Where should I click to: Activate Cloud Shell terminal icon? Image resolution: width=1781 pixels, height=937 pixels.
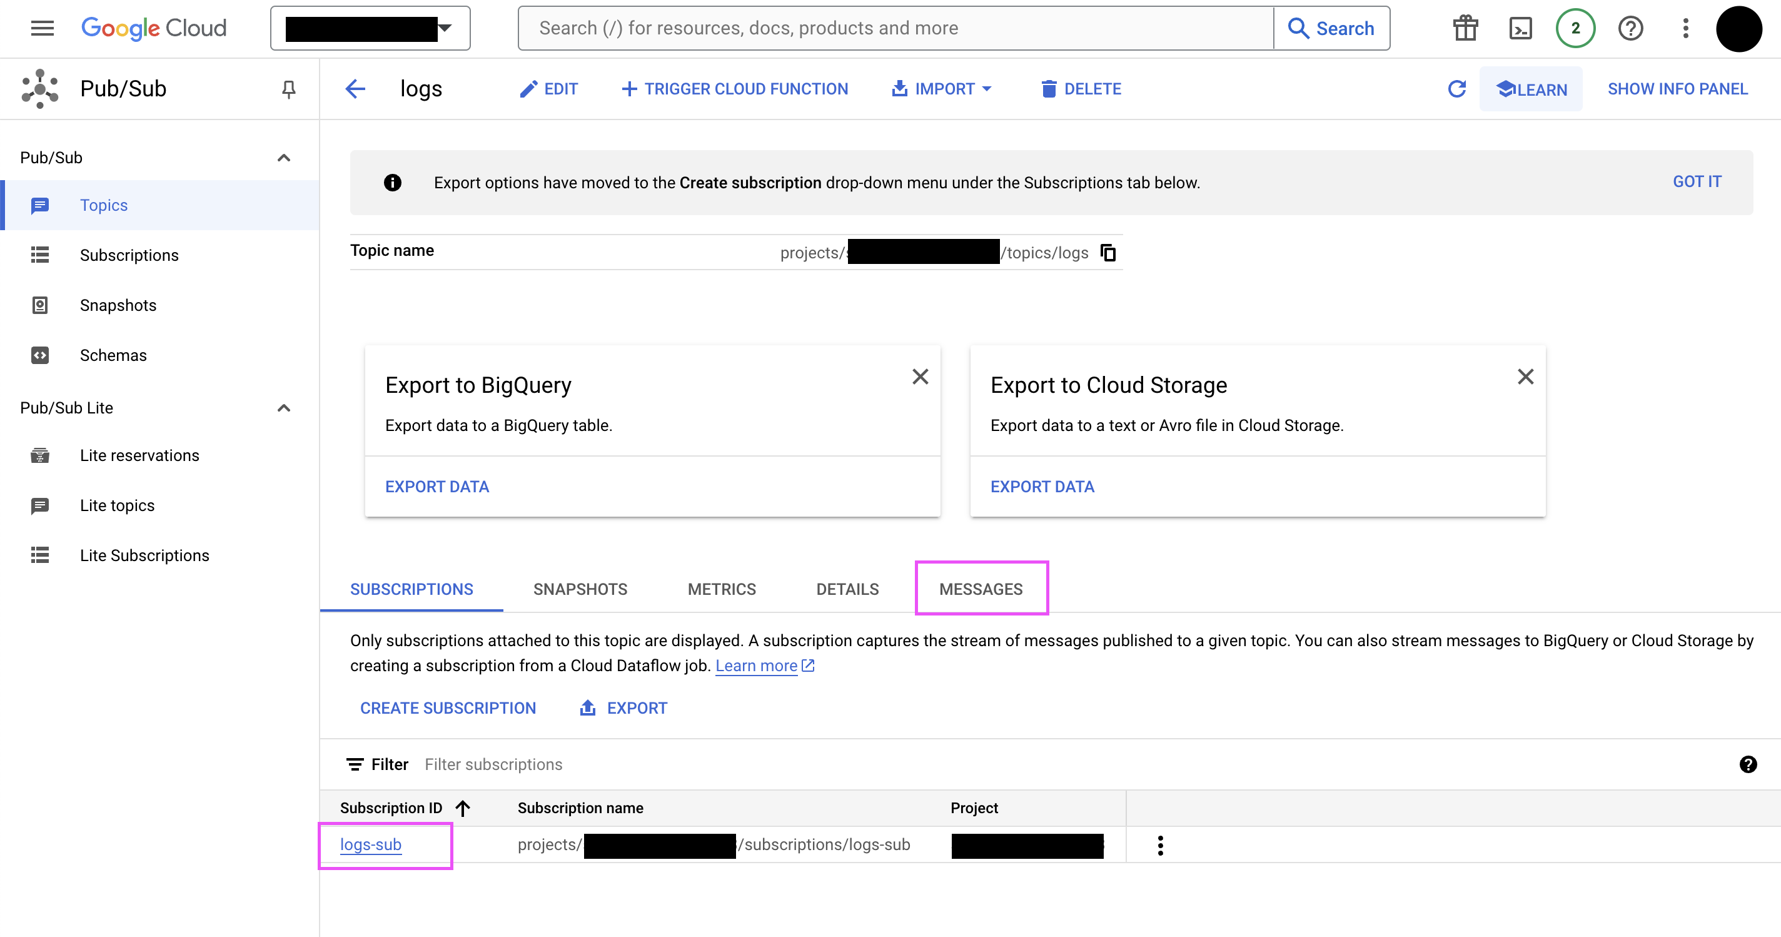1520,28
